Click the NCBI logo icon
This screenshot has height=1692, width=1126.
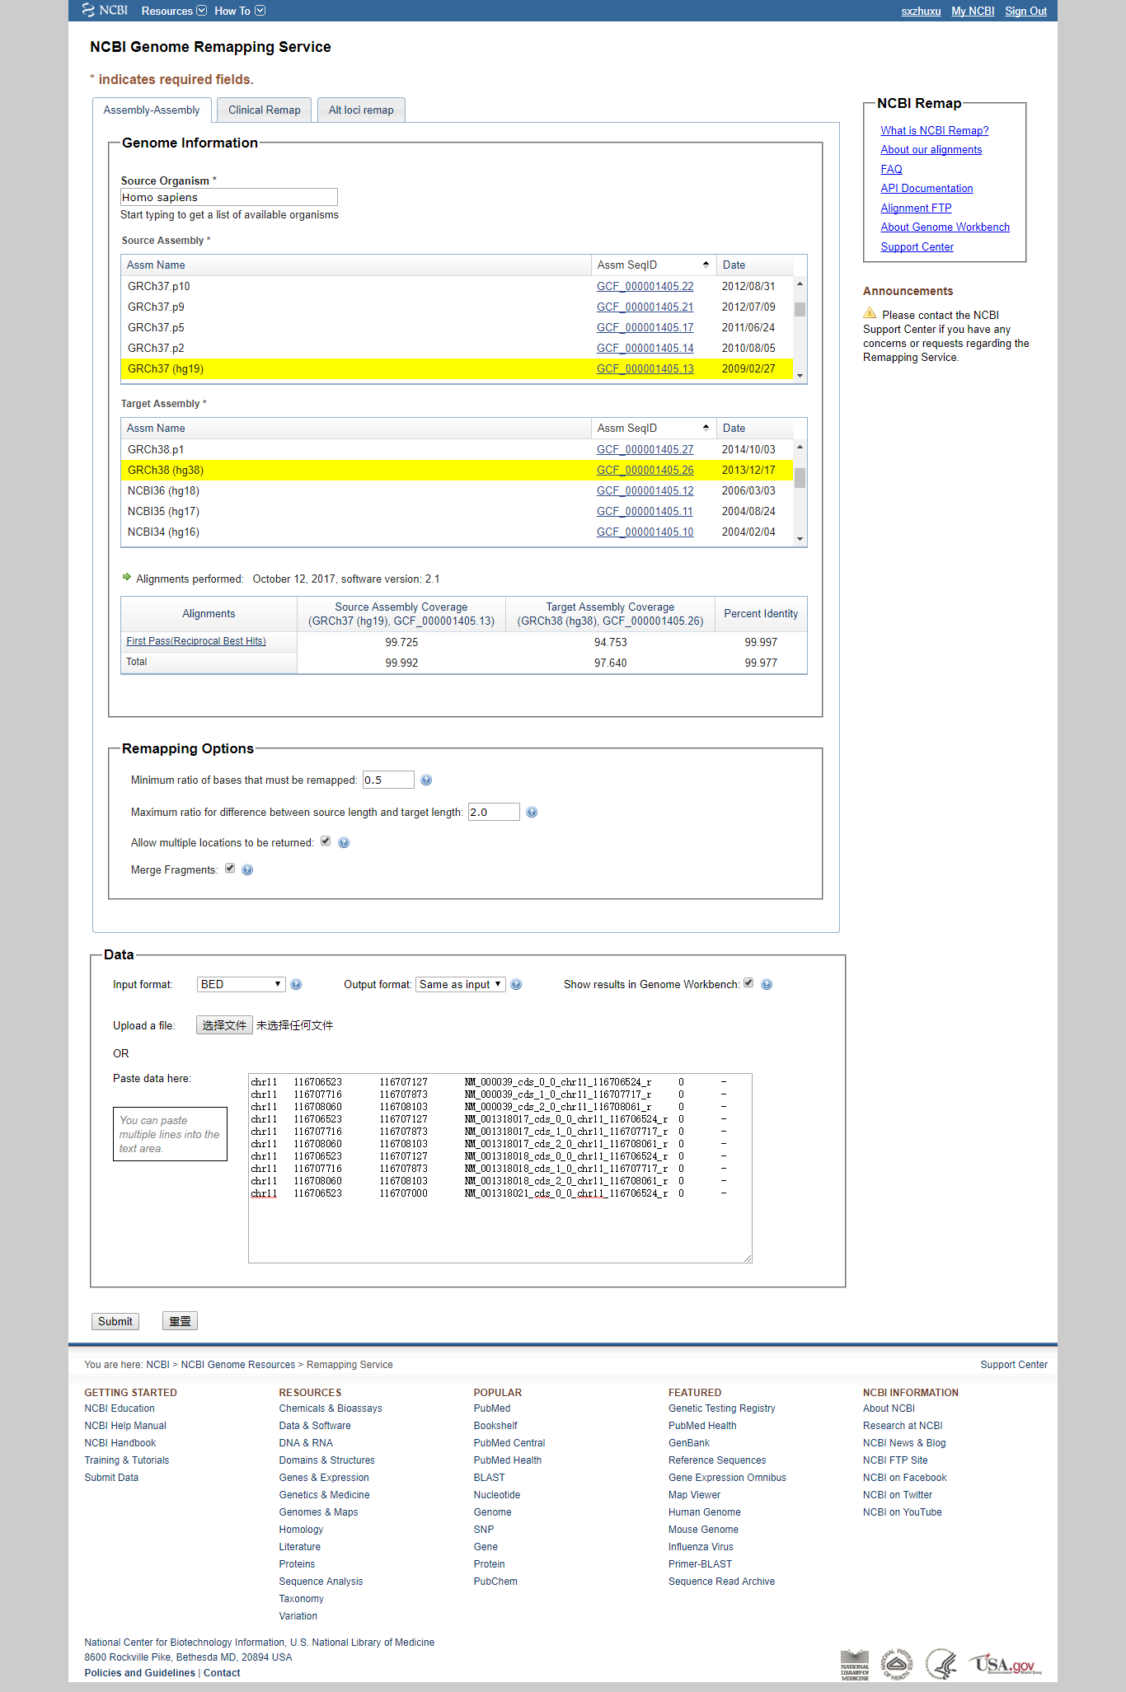click(105, 10)
